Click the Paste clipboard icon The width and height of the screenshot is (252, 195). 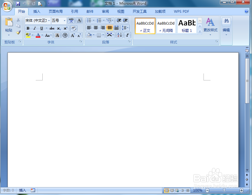pyautogui.click(x=9, y=22)
